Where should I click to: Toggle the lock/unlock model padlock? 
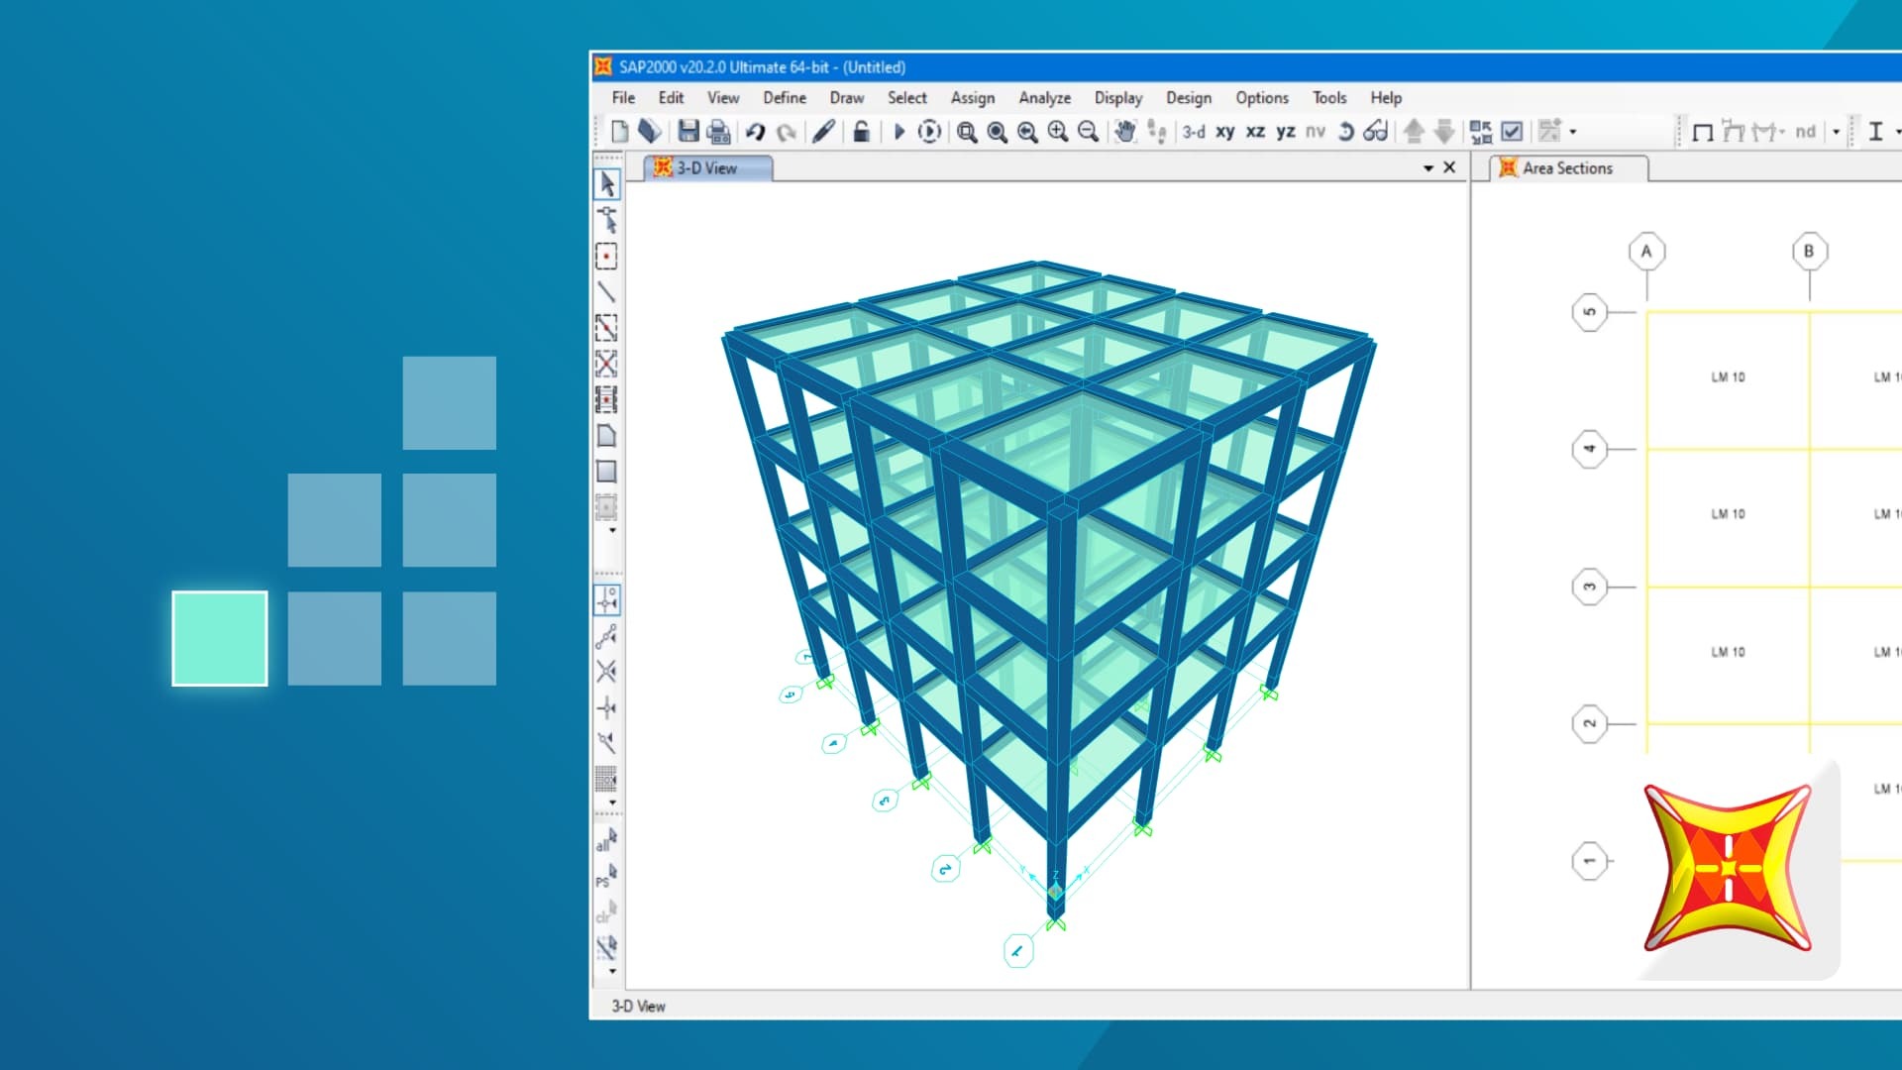pos(861,132)
